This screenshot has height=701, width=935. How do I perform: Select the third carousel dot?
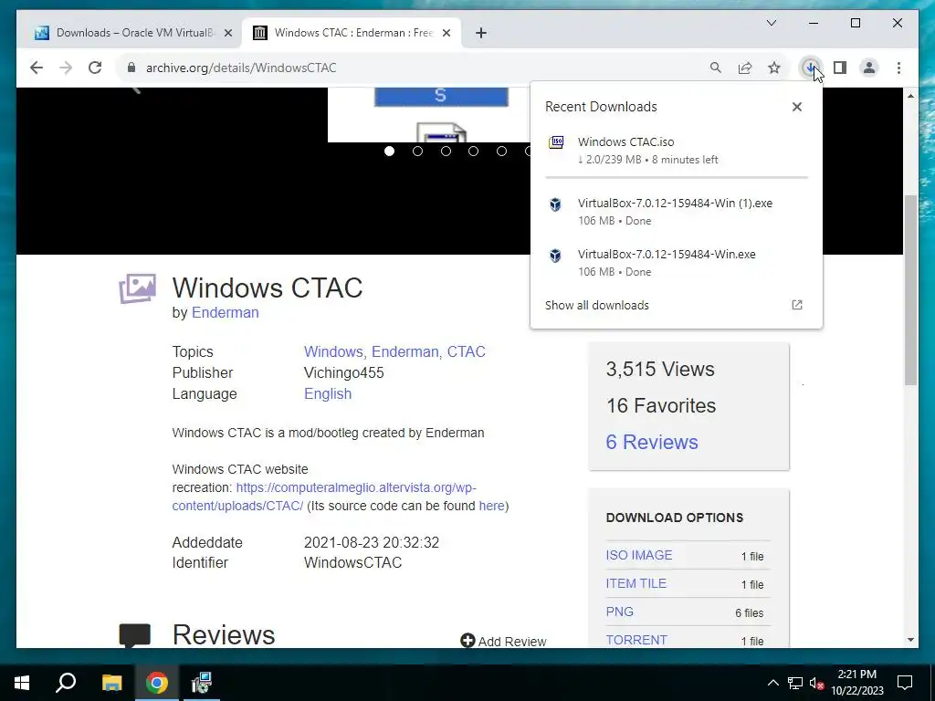[446, 152]
